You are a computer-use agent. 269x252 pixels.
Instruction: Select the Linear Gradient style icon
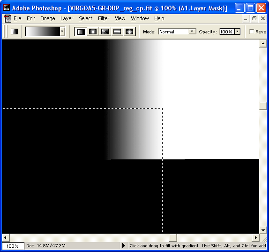[81, 31]
